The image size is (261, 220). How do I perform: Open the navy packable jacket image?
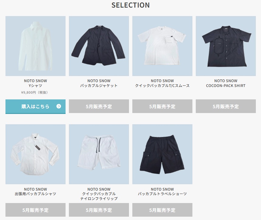[x=99, y=46]
